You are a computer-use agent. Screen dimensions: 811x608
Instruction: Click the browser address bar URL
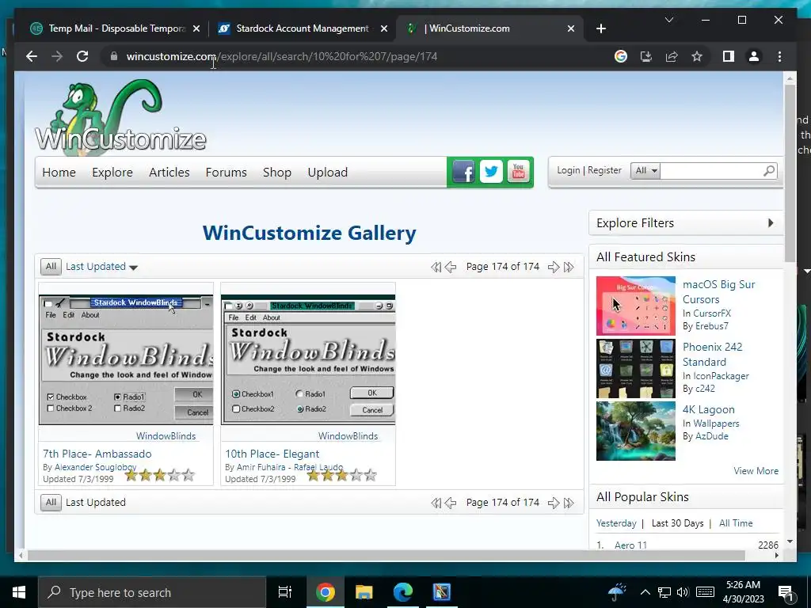pos(282,56)
